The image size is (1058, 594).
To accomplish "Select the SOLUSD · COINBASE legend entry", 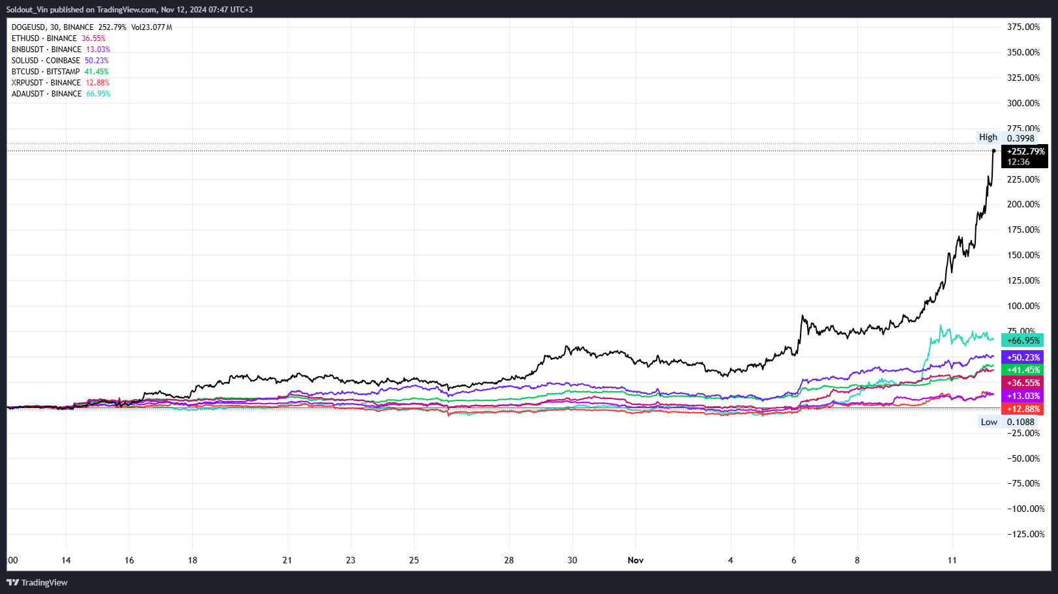I will (x=60, y=61).
